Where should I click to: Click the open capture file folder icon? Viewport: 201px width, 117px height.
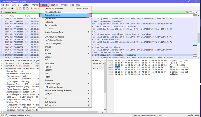tap(17, 8)
